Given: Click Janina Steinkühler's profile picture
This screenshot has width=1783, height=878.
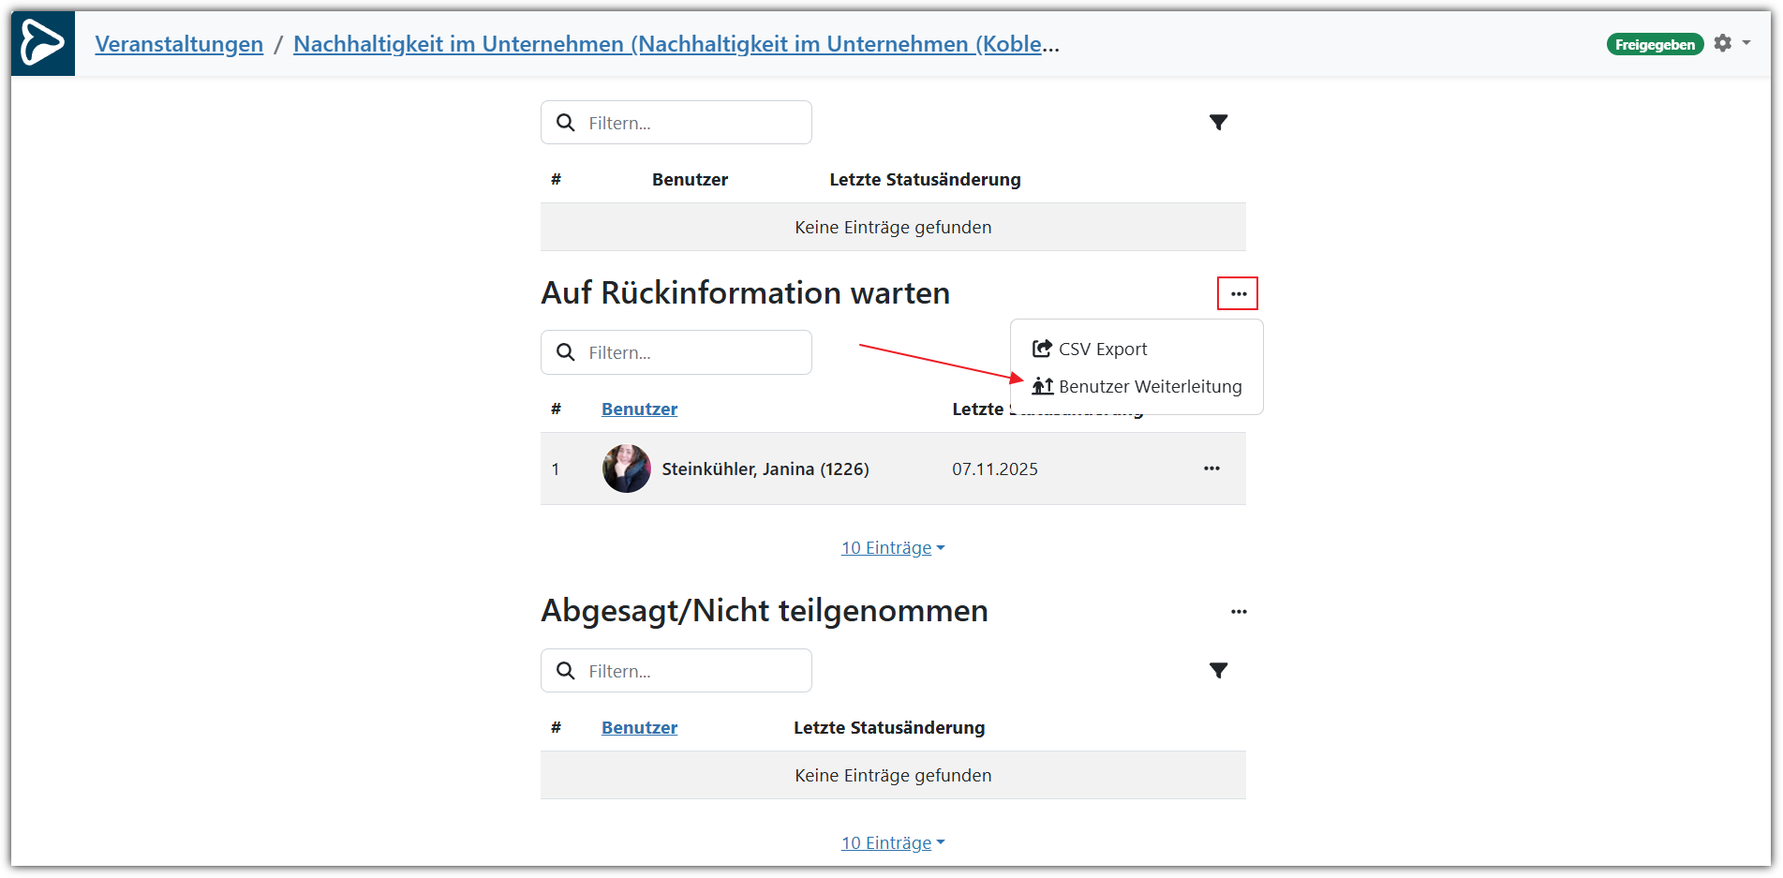Looking at the screenshot, I should (626, 469).
